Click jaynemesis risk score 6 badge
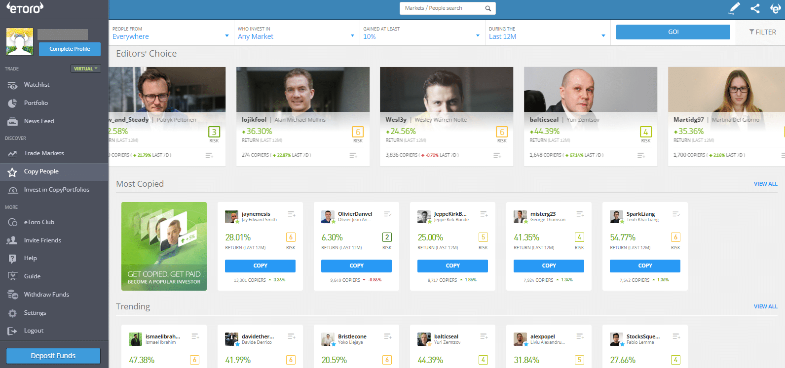The width and height of the screenshot is (785, 368). point(291,237)
